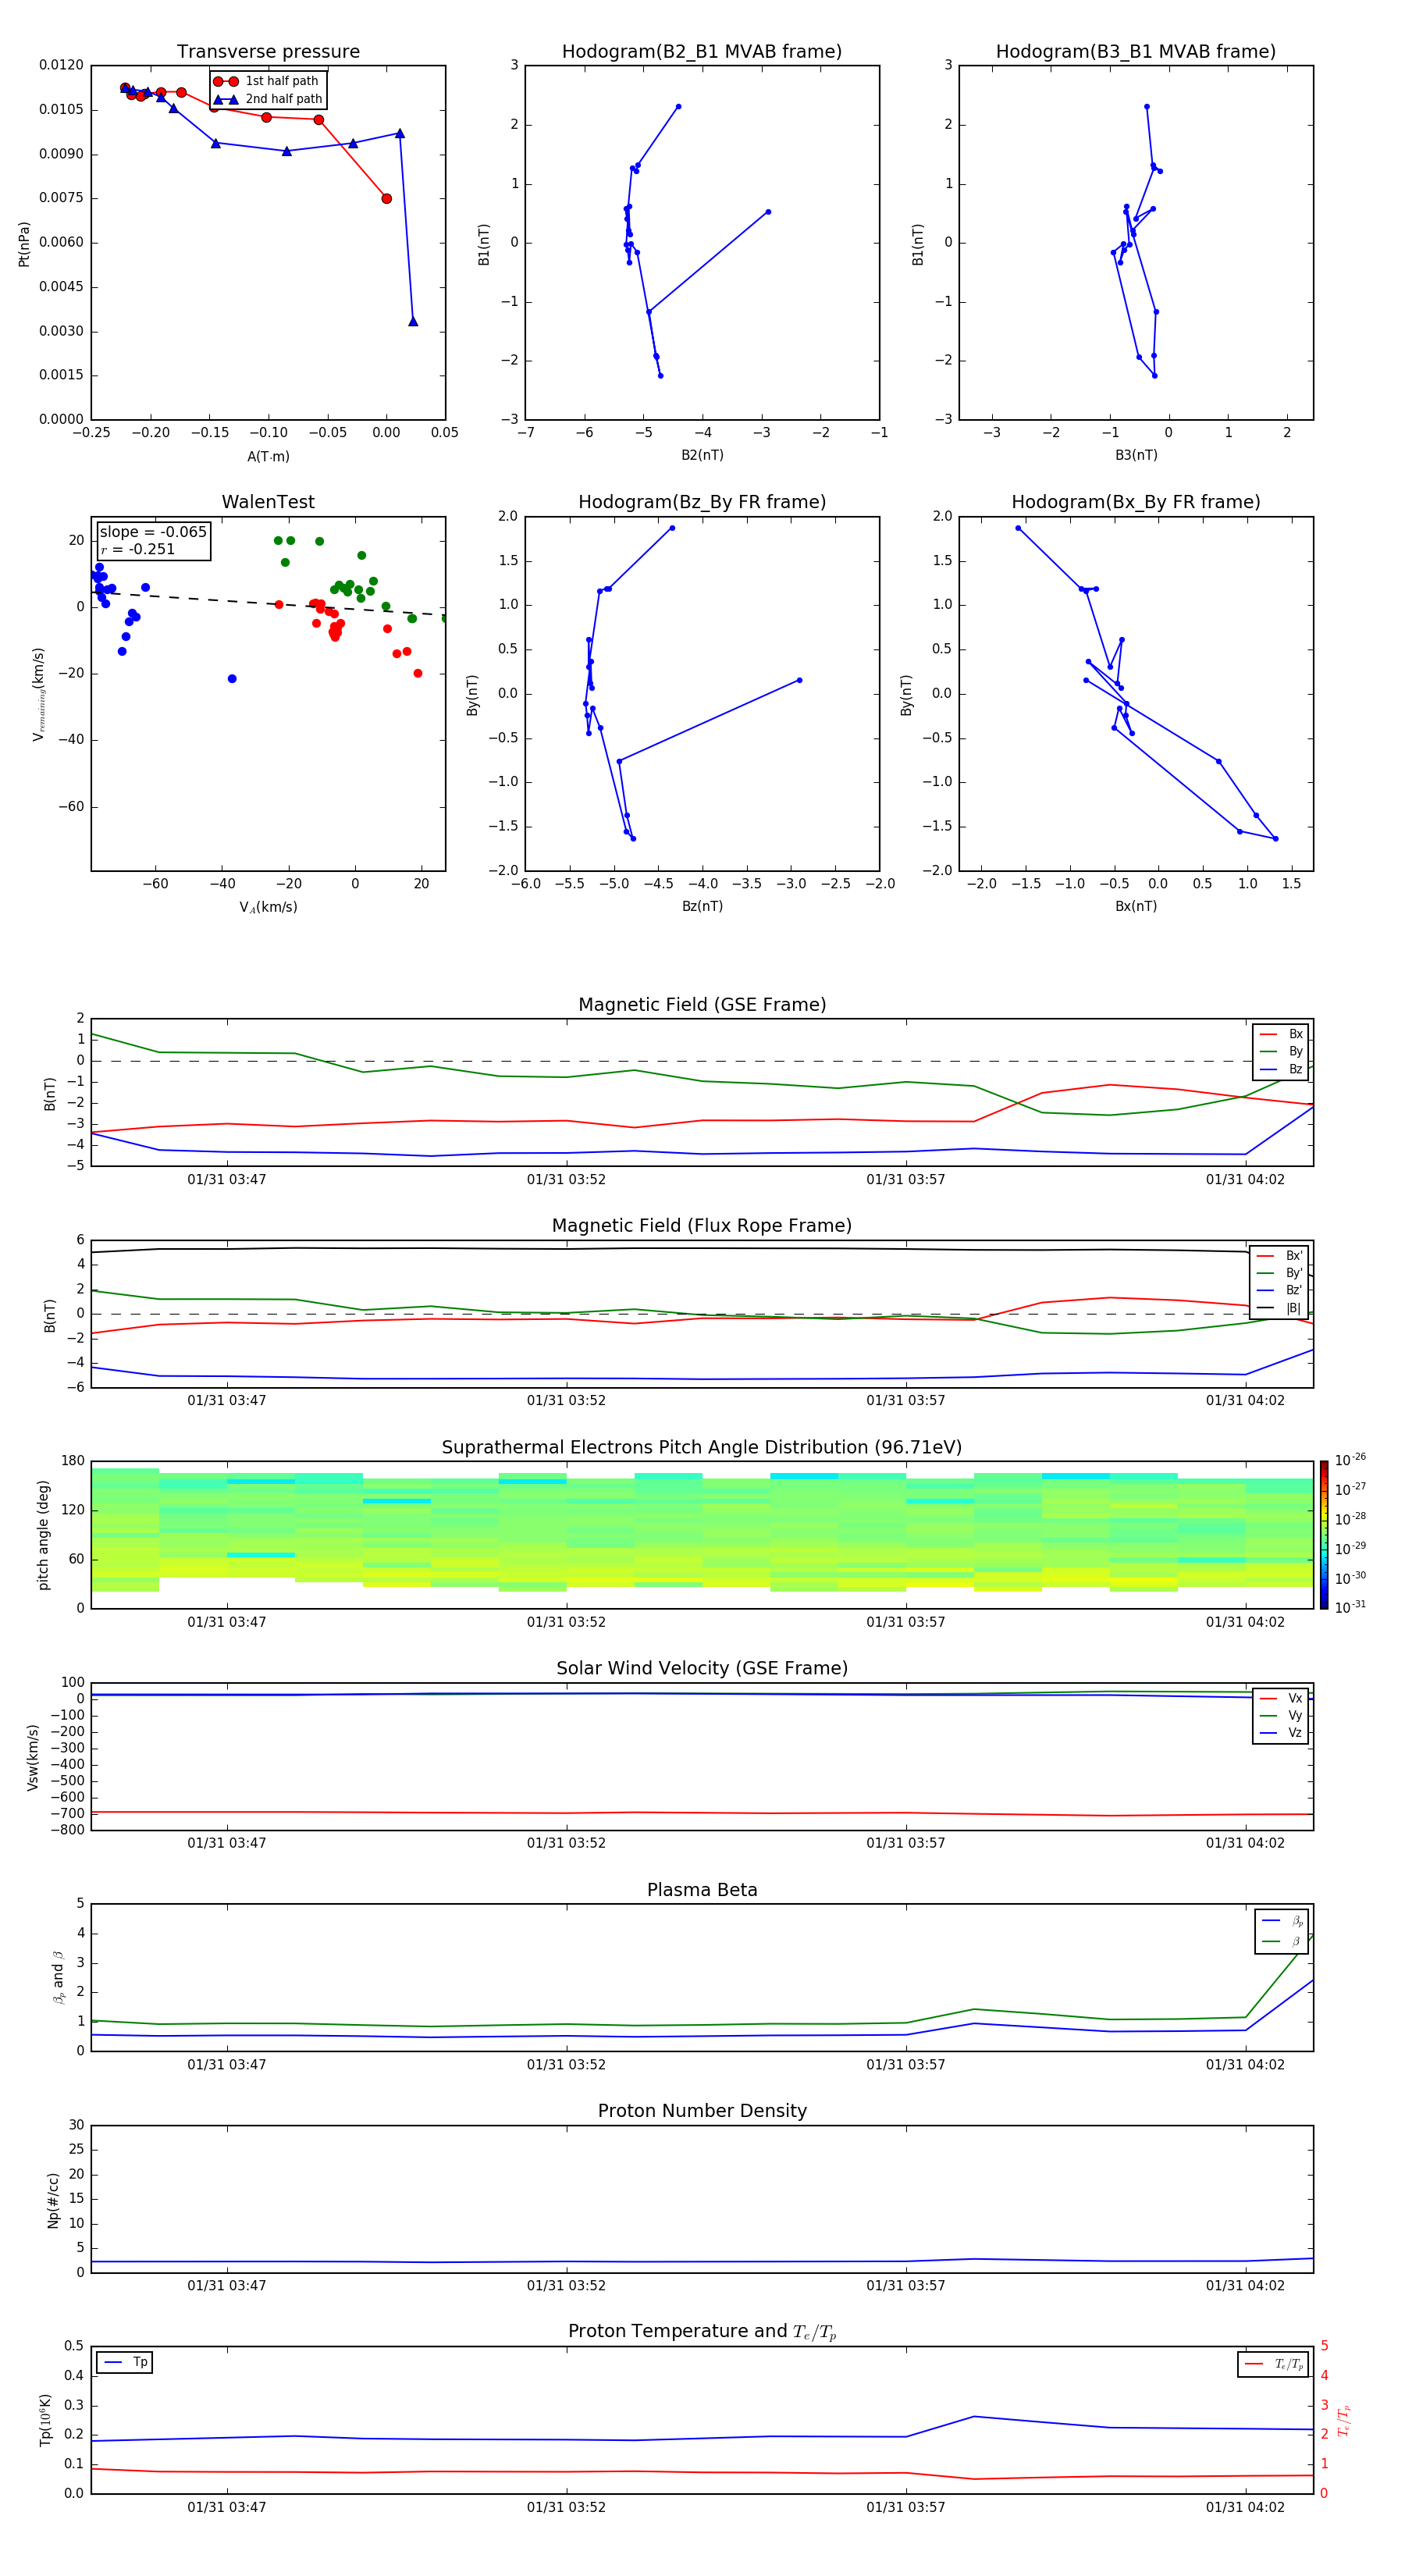Click the lowest blue dot in WalenTest plot
Image resolution: width=1405 pixels, height=2576 pixels.
tap(232, 679)
